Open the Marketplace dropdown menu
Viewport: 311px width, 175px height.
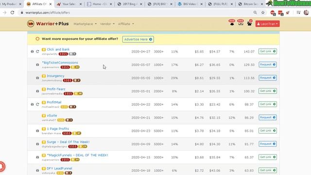pyautogui.click(x=85, y=24)
